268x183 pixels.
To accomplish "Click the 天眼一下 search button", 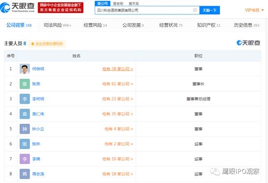I will tap(209, 10).
